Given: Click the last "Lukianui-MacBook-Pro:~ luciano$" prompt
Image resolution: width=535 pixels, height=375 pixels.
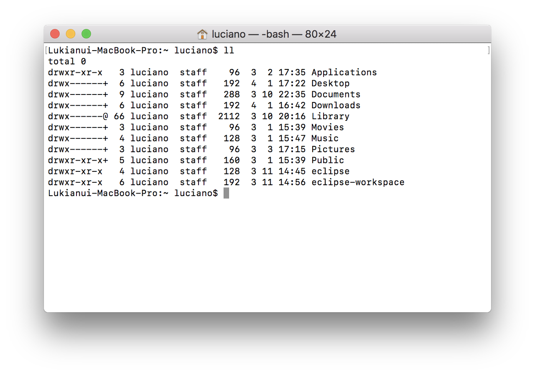Looking at the screenshot, I should 133,193.
